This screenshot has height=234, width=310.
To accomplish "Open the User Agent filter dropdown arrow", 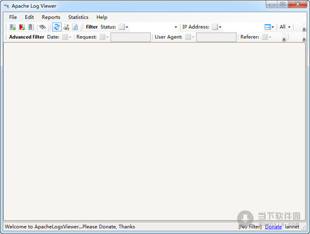I will [x=193, y=37].
